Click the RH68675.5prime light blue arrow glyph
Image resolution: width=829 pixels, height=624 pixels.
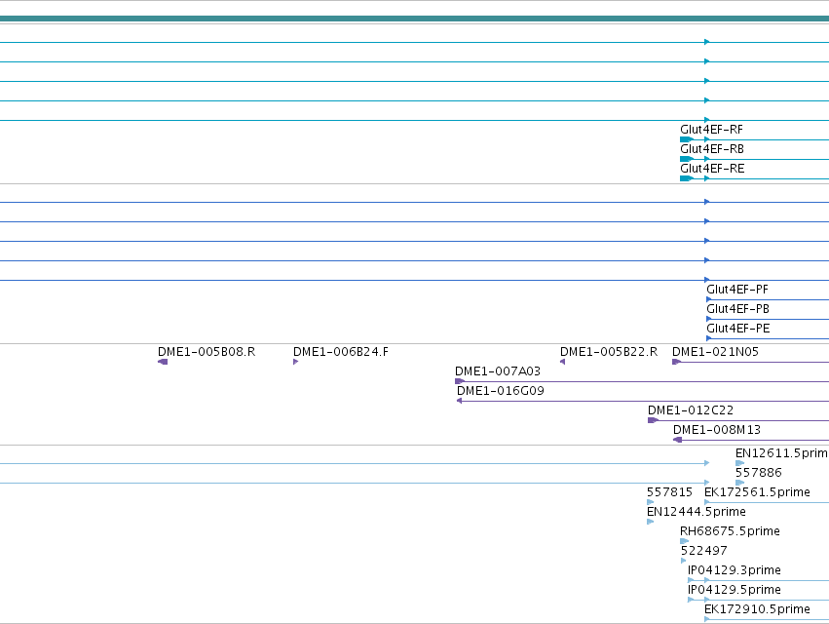(684, 541)
